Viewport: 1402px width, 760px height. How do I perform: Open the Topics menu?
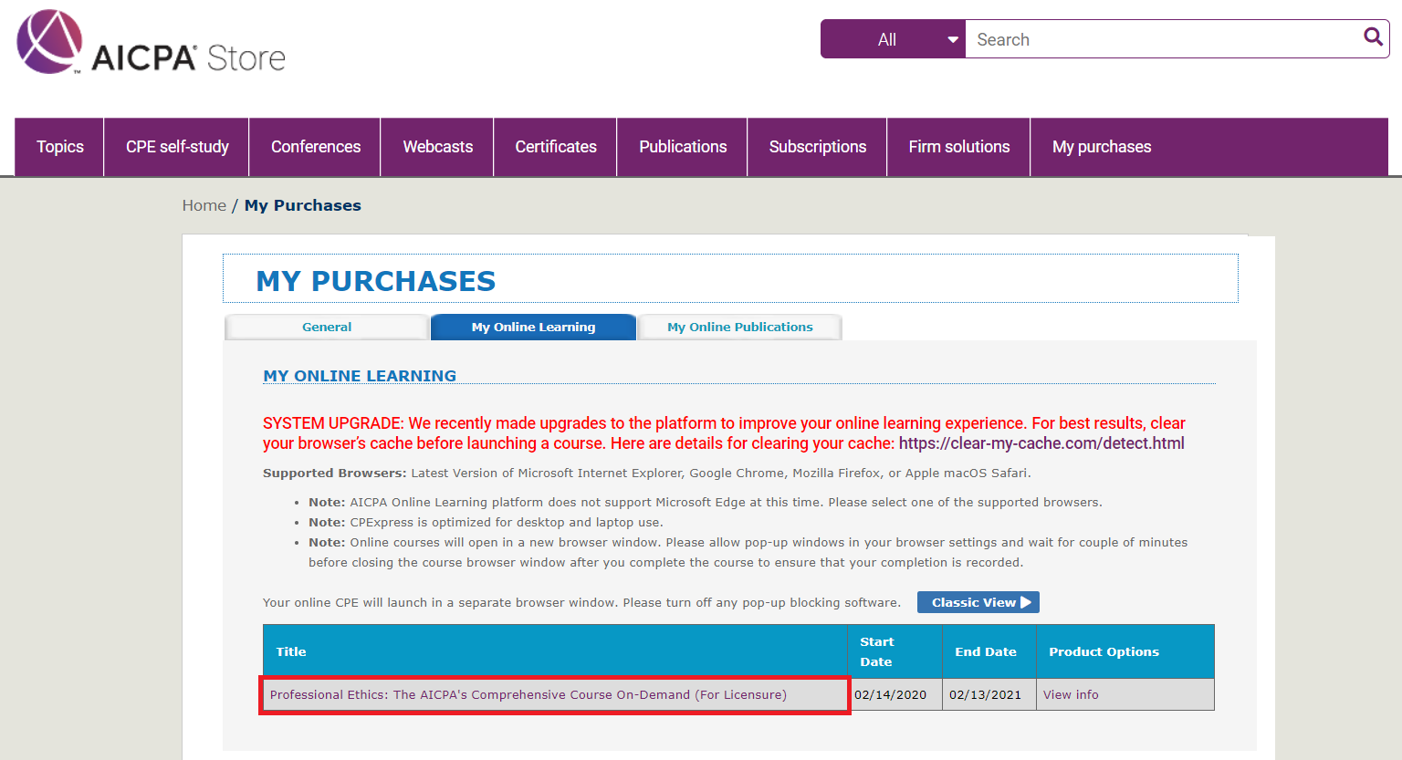click(60, 147)
